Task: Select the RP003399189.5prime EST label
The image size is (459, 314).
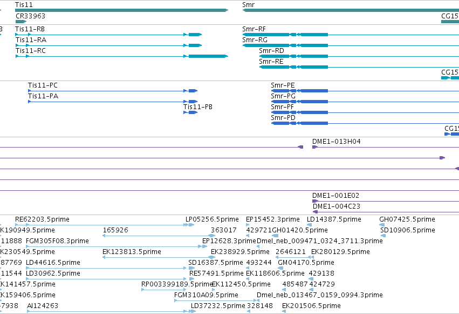Action: [x=176, y=284]
